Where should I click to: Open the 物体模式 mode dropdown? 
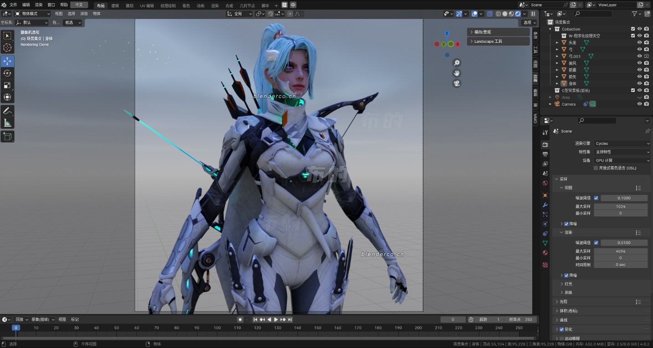(x=32, y=14)
